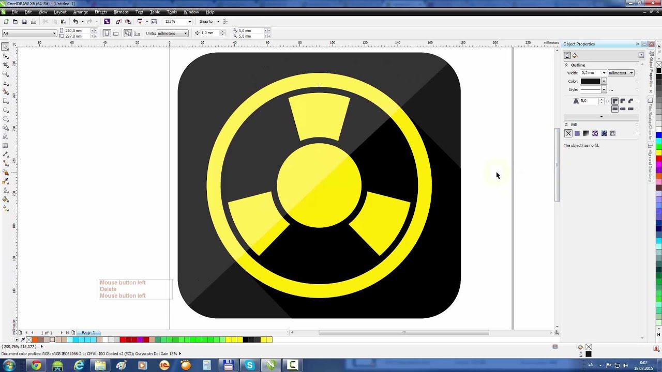Open the Snap to dropdown
This screenshot has height=372, width=662.
point(218,22)
